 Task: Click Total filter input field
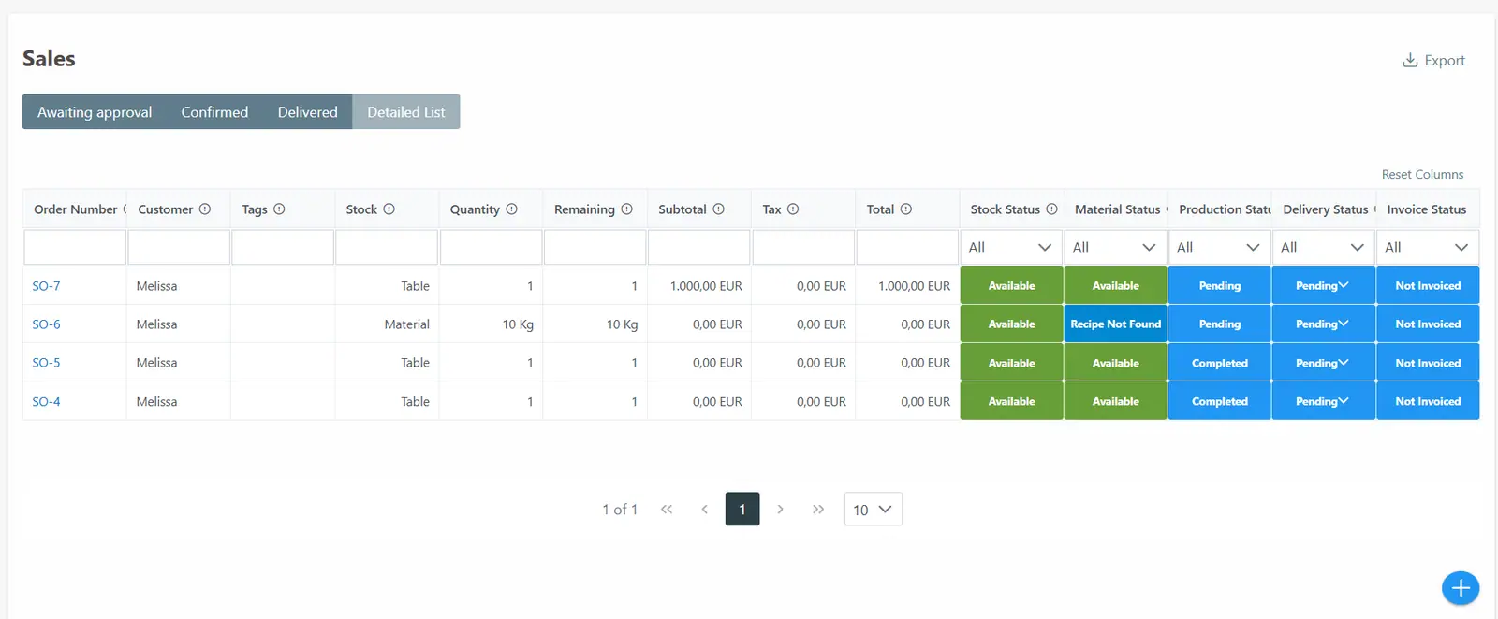point(907,248)
